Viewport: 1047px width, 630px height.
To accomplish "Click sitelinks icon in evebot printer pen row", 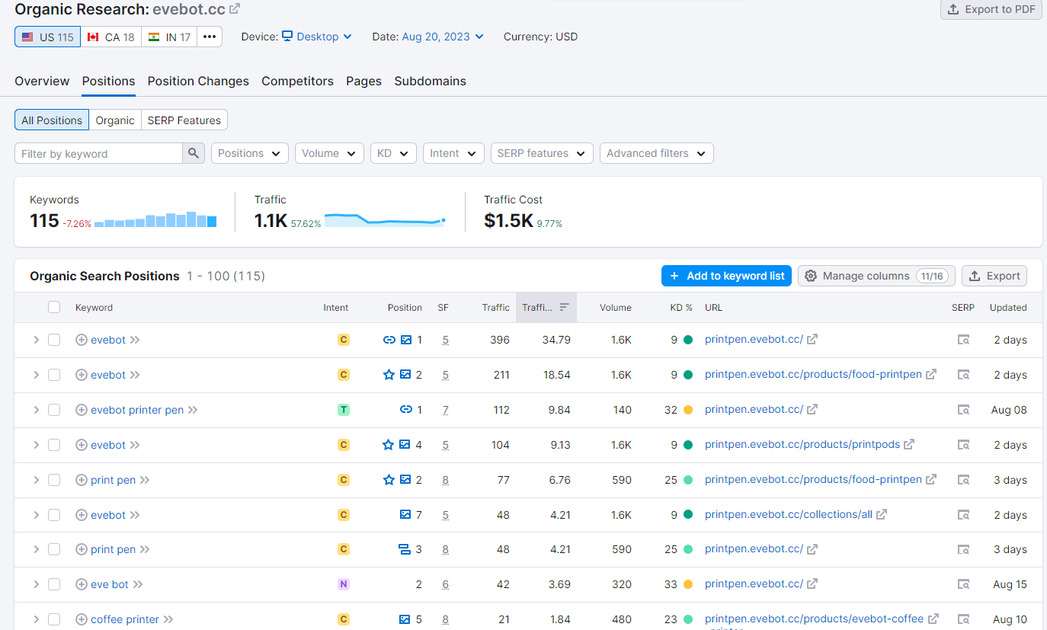I will pos(405,410).
